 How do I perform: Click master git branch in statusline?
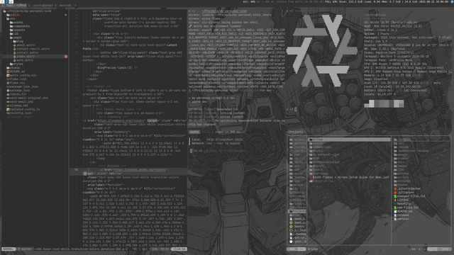[26, 249]
